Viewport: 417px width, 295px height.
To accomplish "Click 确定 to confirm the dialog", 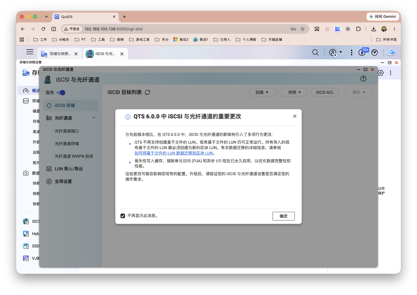I will coord(284,216).
